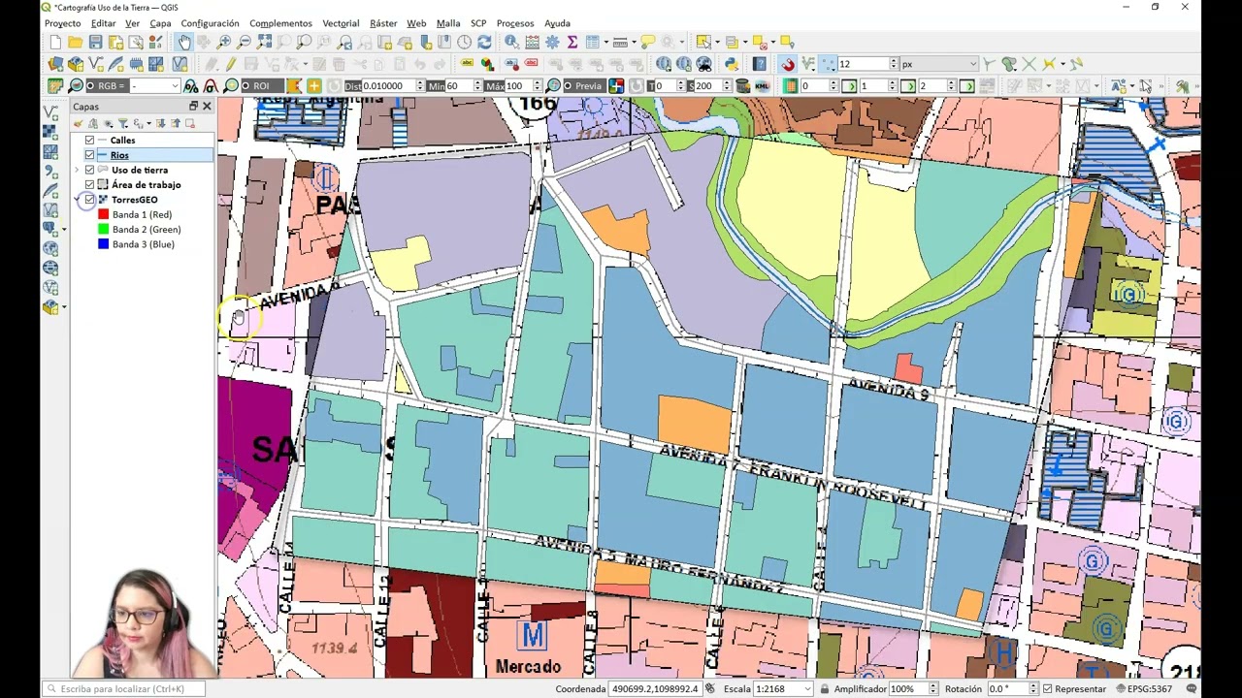The width and height of the screenshot is (1242, 698).
Task: Click the Identify Features info tool
Action: click(511, 42)
